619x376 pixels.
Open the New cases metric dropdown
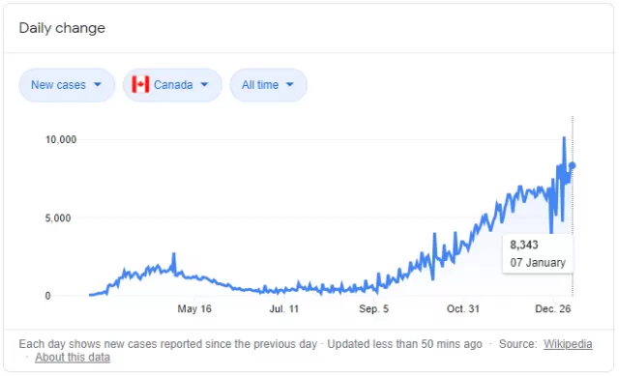coord(67,85)
